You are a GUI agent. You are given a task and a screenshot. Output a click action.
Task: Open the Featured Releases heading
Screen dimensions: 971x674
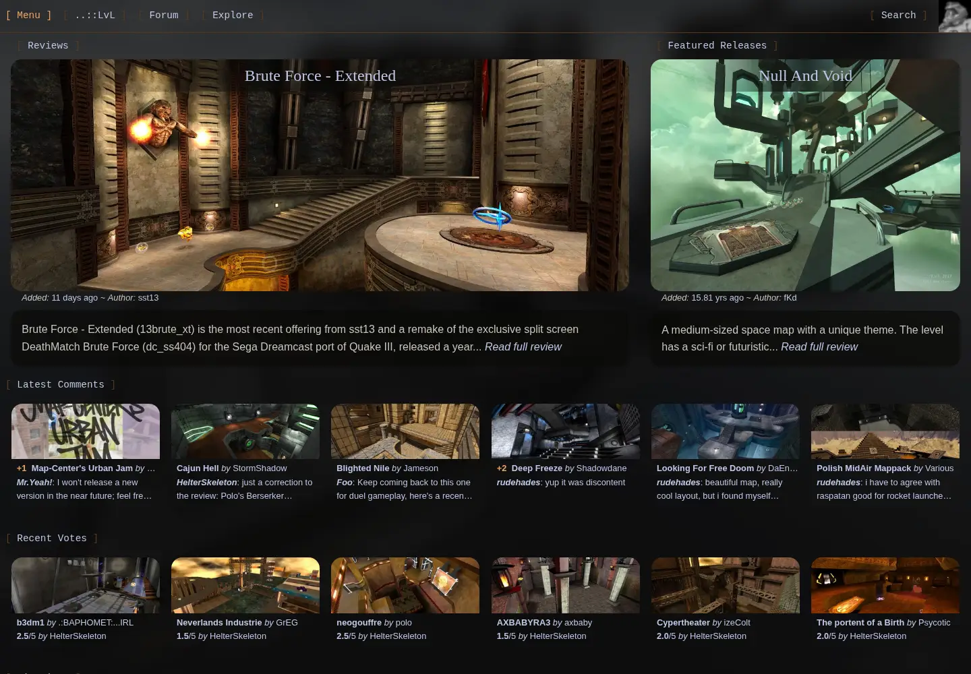tap(717, 46)
